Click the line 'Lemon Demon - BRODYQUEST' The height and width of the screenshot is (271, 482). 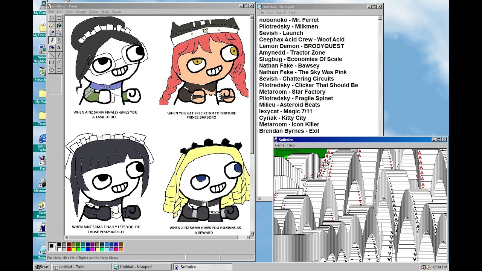(x=302, y=46)
